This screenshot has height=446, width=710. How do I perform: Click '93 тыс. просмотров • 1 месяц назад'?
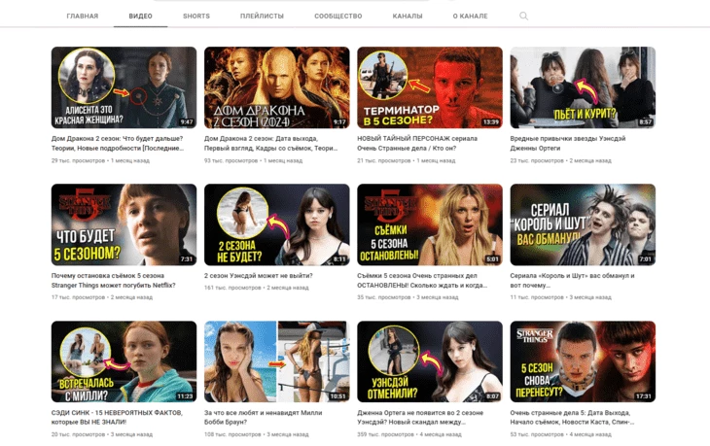pyautogui.click(x=253, y=160)
